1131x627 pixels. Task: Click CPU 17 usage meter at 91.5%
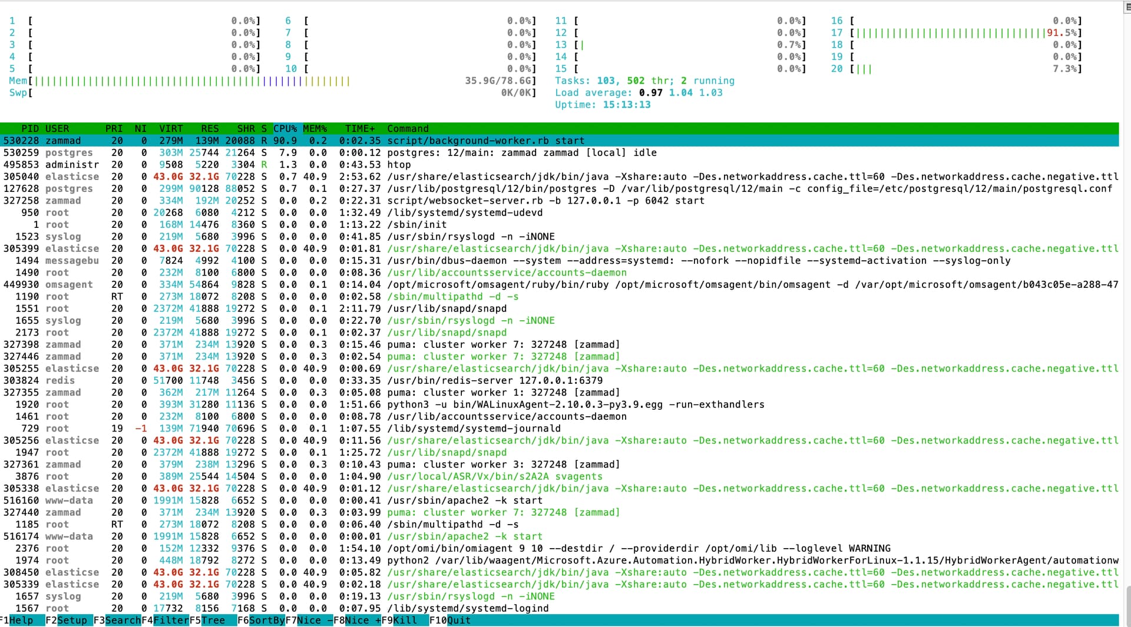pos(957,33)
